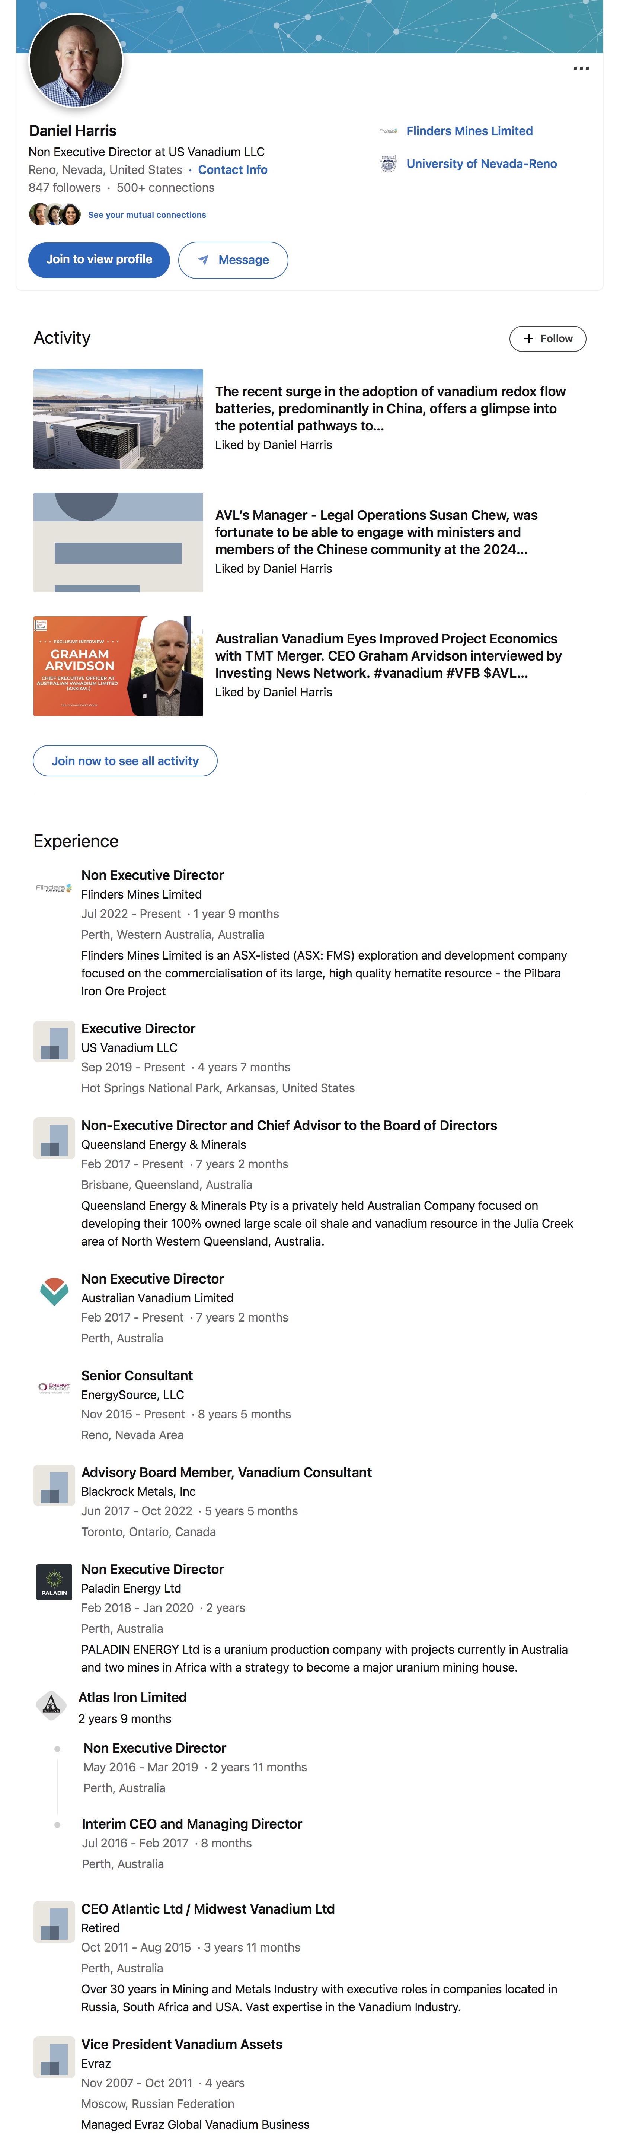Open the three-dot more options menu

pos(581,68)
